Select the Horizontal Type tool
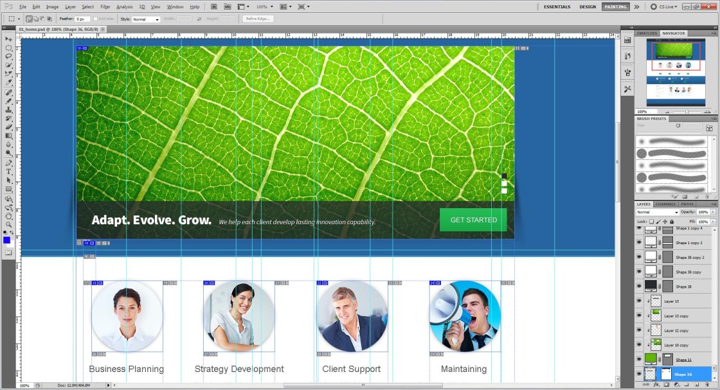720x390 pixels. pos(9,172)
